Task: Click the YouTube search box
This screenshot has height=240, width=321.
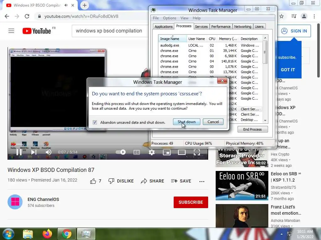Action: coord(110,31)
